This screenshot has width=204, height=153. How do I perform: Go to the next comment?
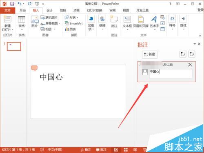coord(192,54)
